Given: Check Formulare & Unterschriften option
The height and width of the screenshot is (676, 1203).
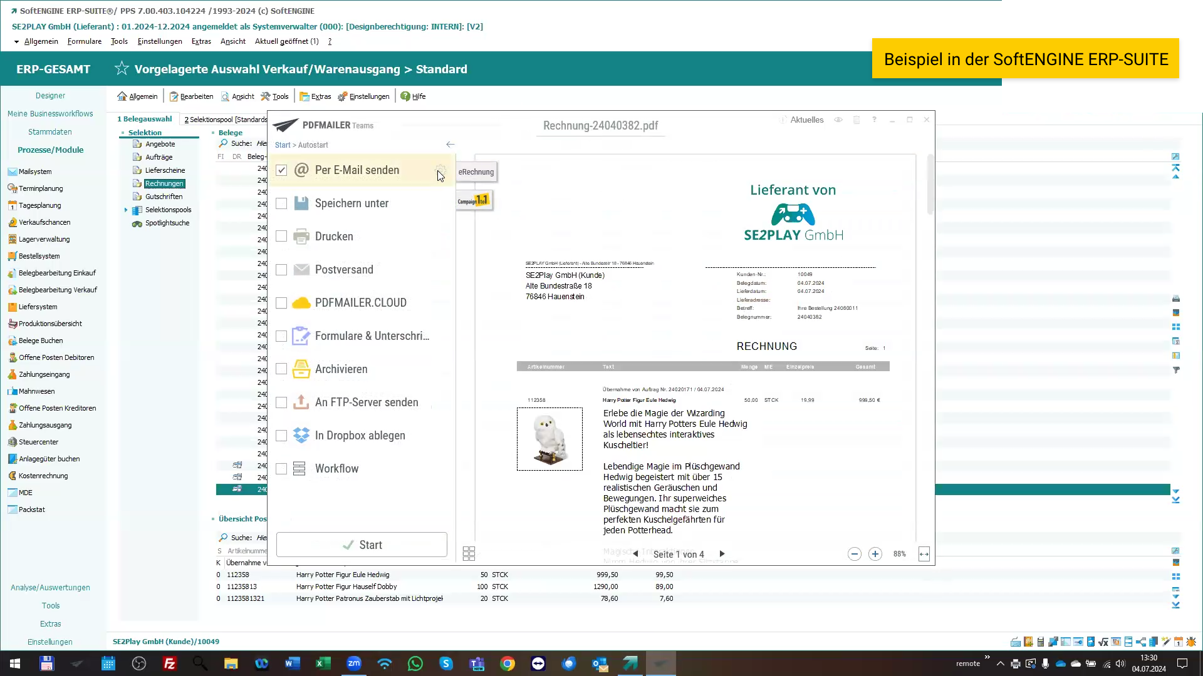Looking at the screenshot, I should point(281,336).
